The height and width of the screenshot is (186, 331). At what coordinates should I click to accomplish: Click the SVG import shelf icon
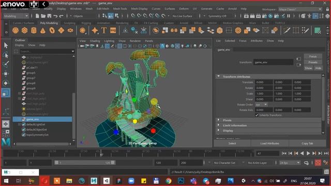pos(113,30)
